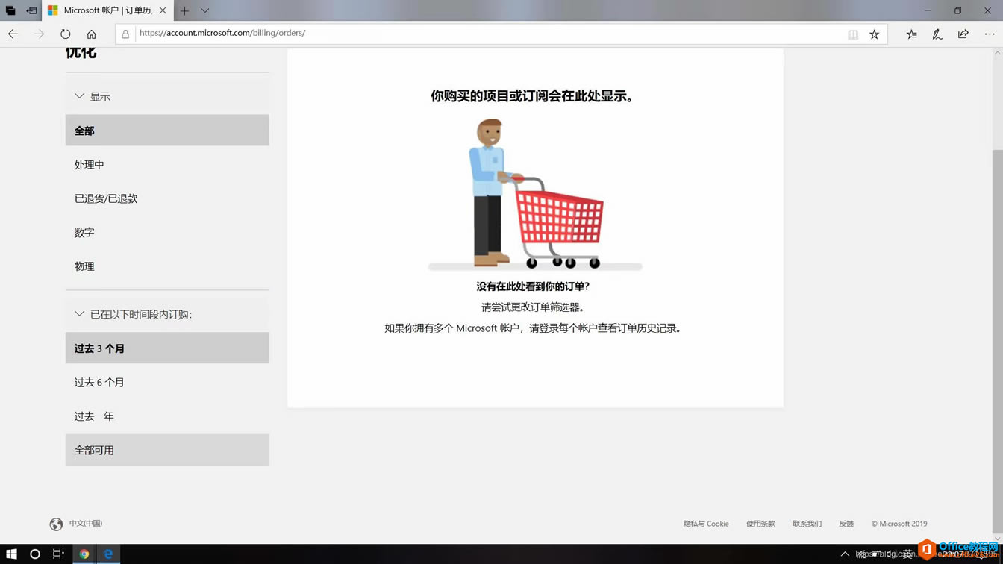Viewport: 1003px width, 564px height.
Task: Click 你购买的项目或订阅会在此处显示 heading
Action: tap(534, 96)
